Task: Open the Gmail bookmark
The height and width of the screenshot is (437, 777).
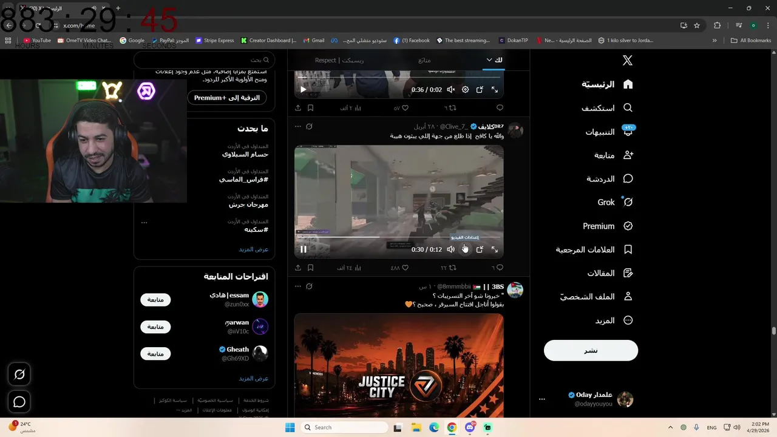Action: click(314, 41)
